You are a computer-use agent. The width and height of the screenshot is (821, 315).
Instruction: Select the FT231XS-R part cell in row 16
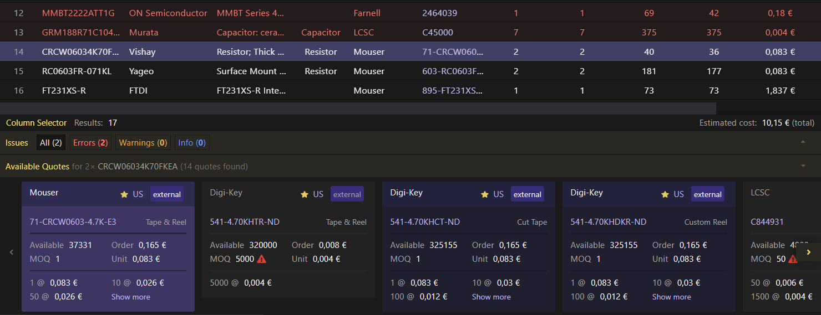pos(64,91)
